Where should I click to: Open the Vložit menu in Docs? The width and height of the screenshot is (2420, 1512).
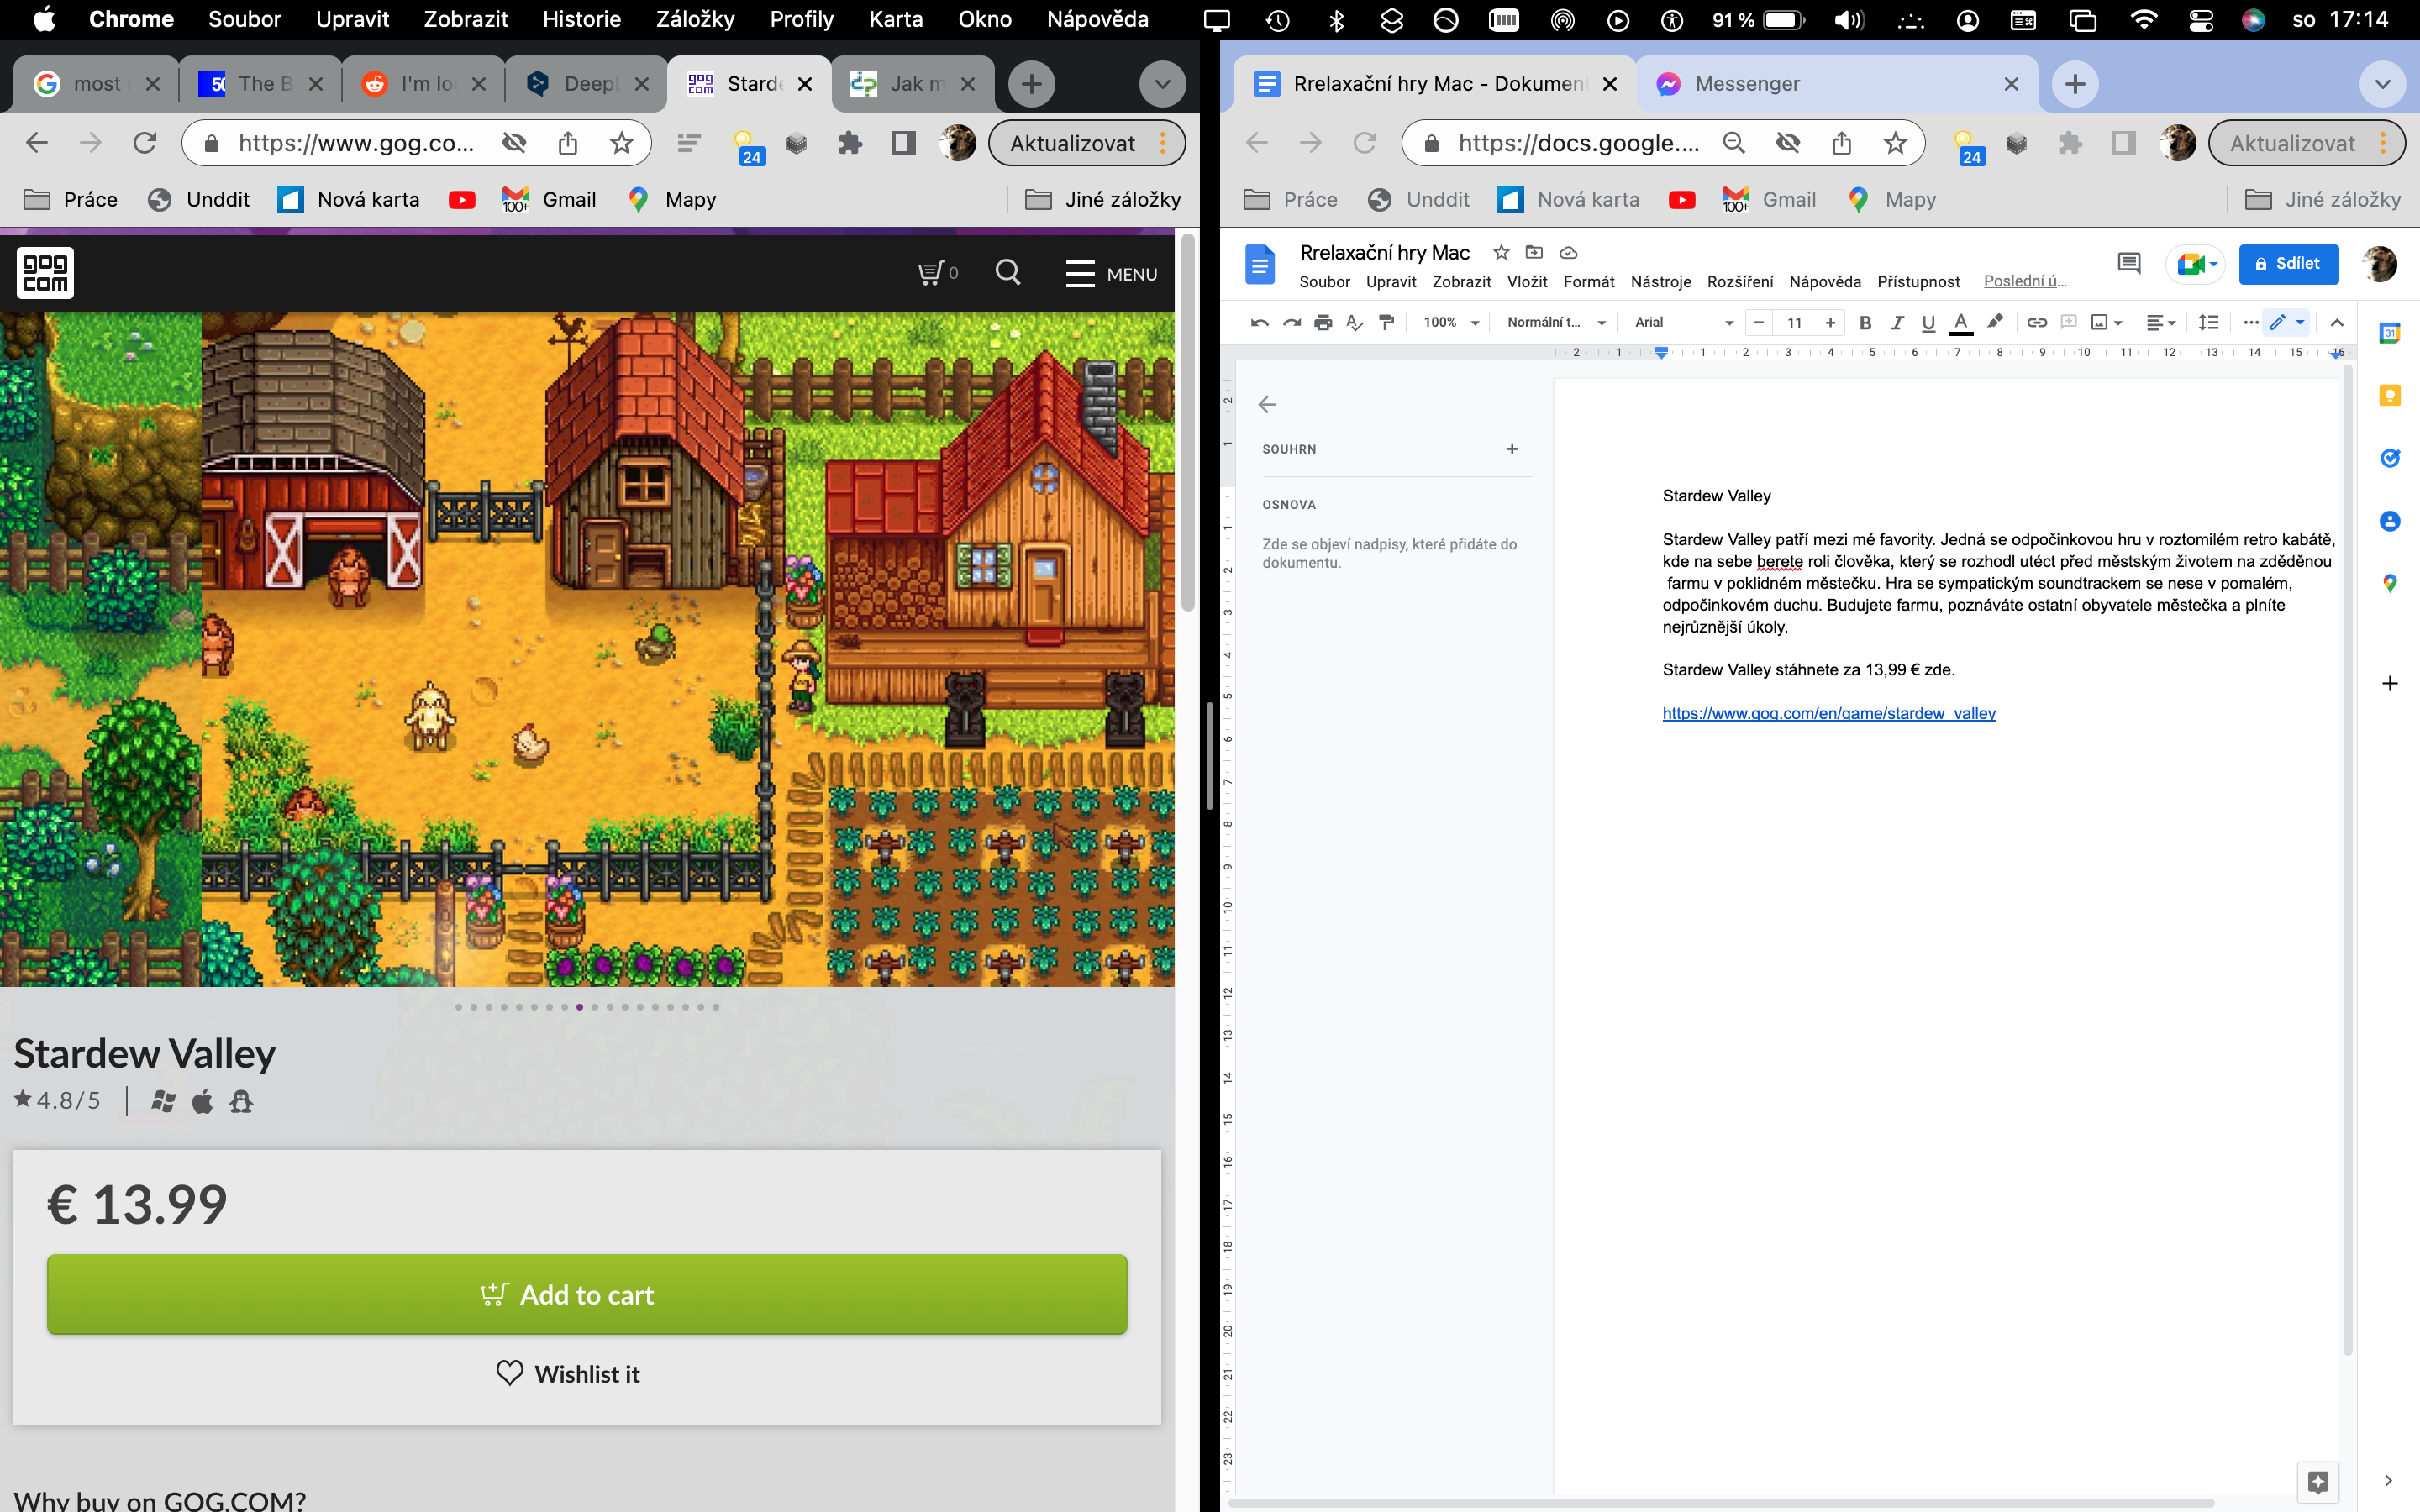[x=1526, y=282]
